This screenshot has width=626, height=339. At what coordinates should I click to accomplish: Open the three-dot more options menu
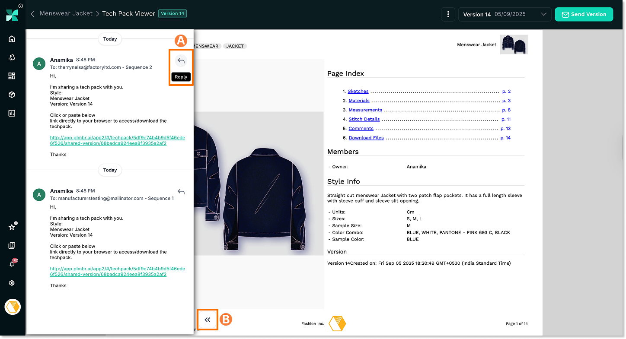click(x=448, y=14)
